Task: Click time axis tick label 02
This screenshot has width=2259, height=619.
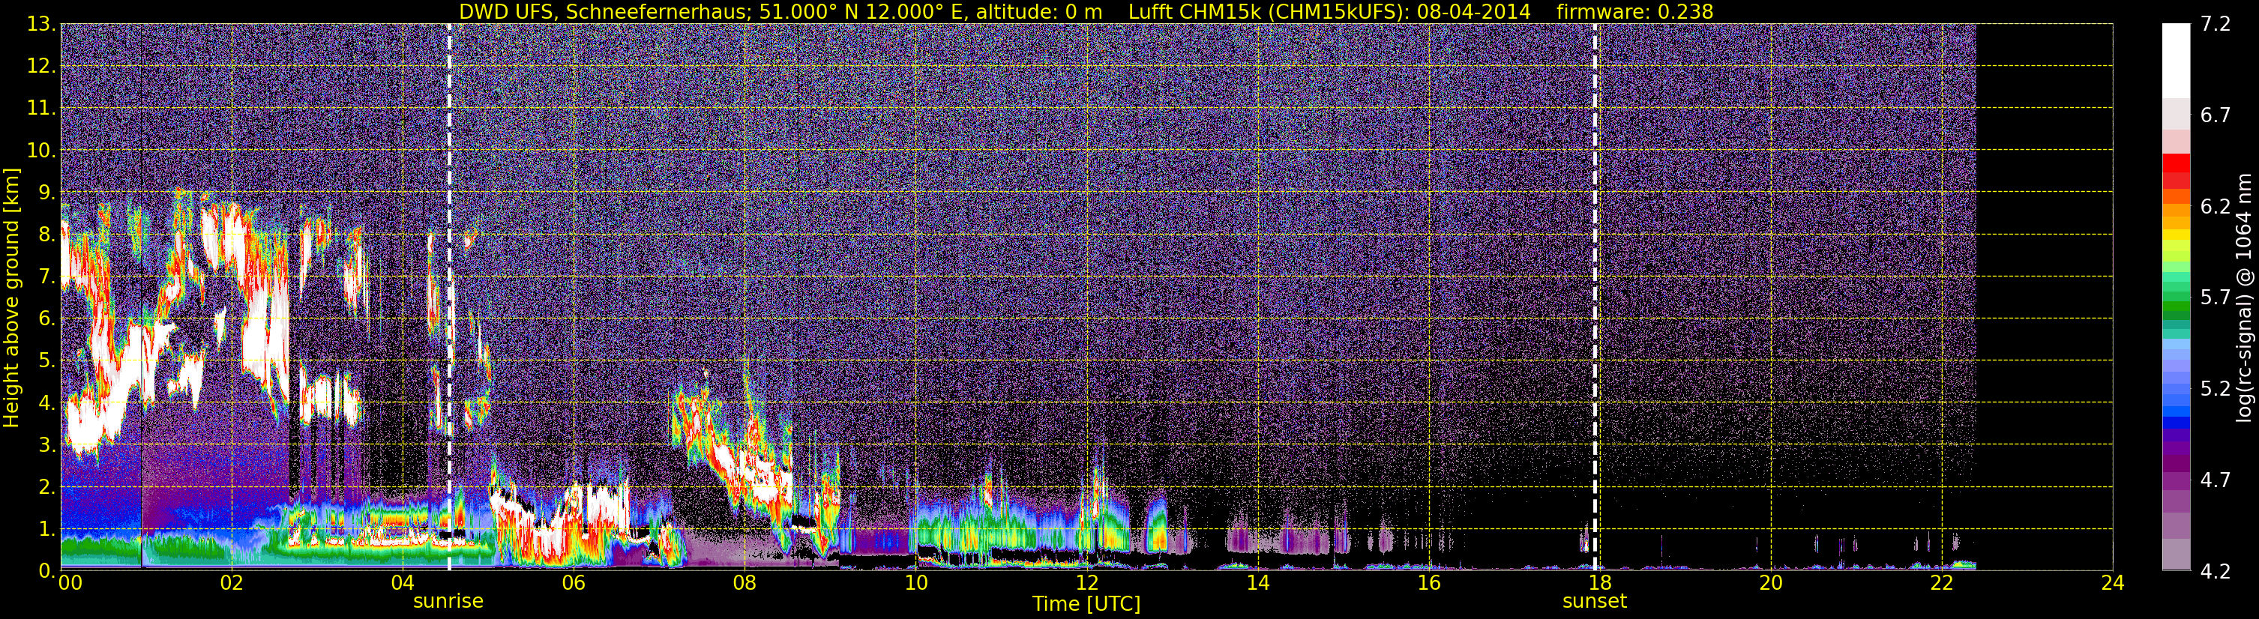Action: pos(232,583)
